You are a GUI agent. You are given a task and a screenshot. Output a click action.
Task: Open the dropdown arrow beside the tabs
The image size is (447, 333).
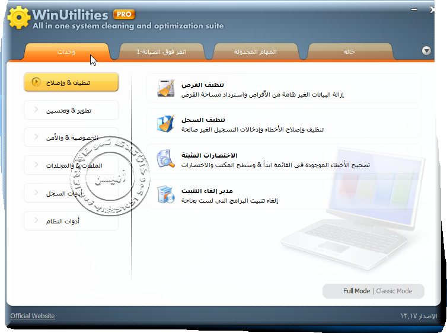pos(426,51)
